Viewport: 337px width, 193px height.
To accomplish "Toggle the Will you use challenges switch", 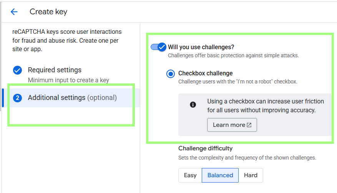I will [x=159, y=47].
